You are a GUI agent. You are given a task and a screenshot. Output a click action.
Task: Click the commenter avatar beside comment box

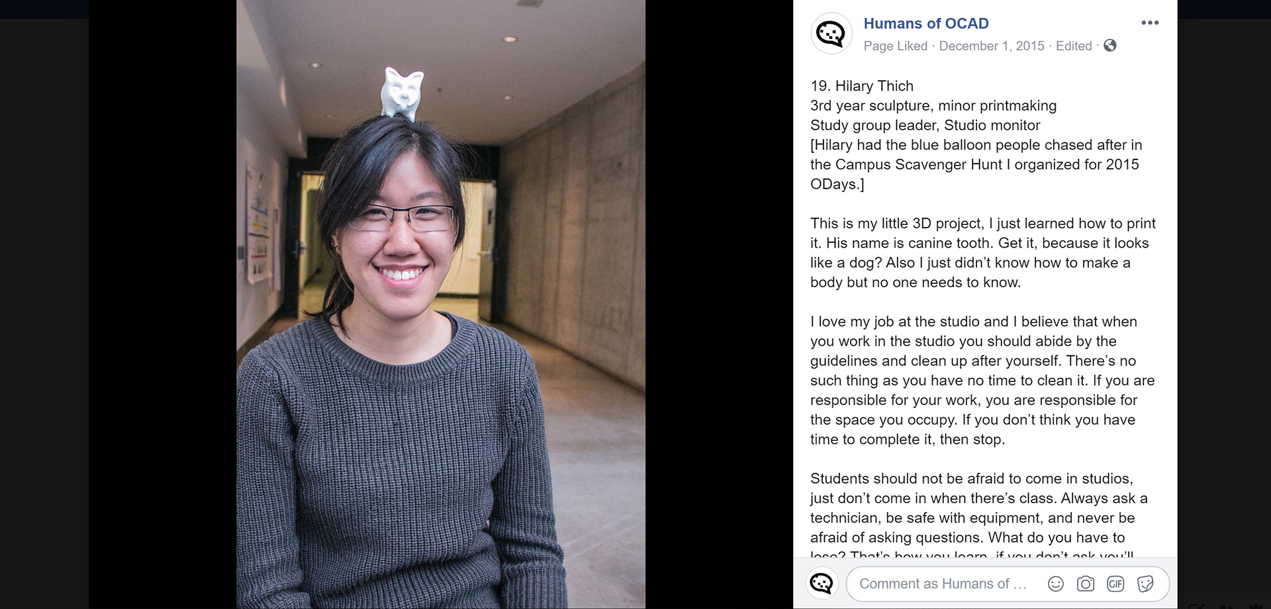[x=822, y=584]
